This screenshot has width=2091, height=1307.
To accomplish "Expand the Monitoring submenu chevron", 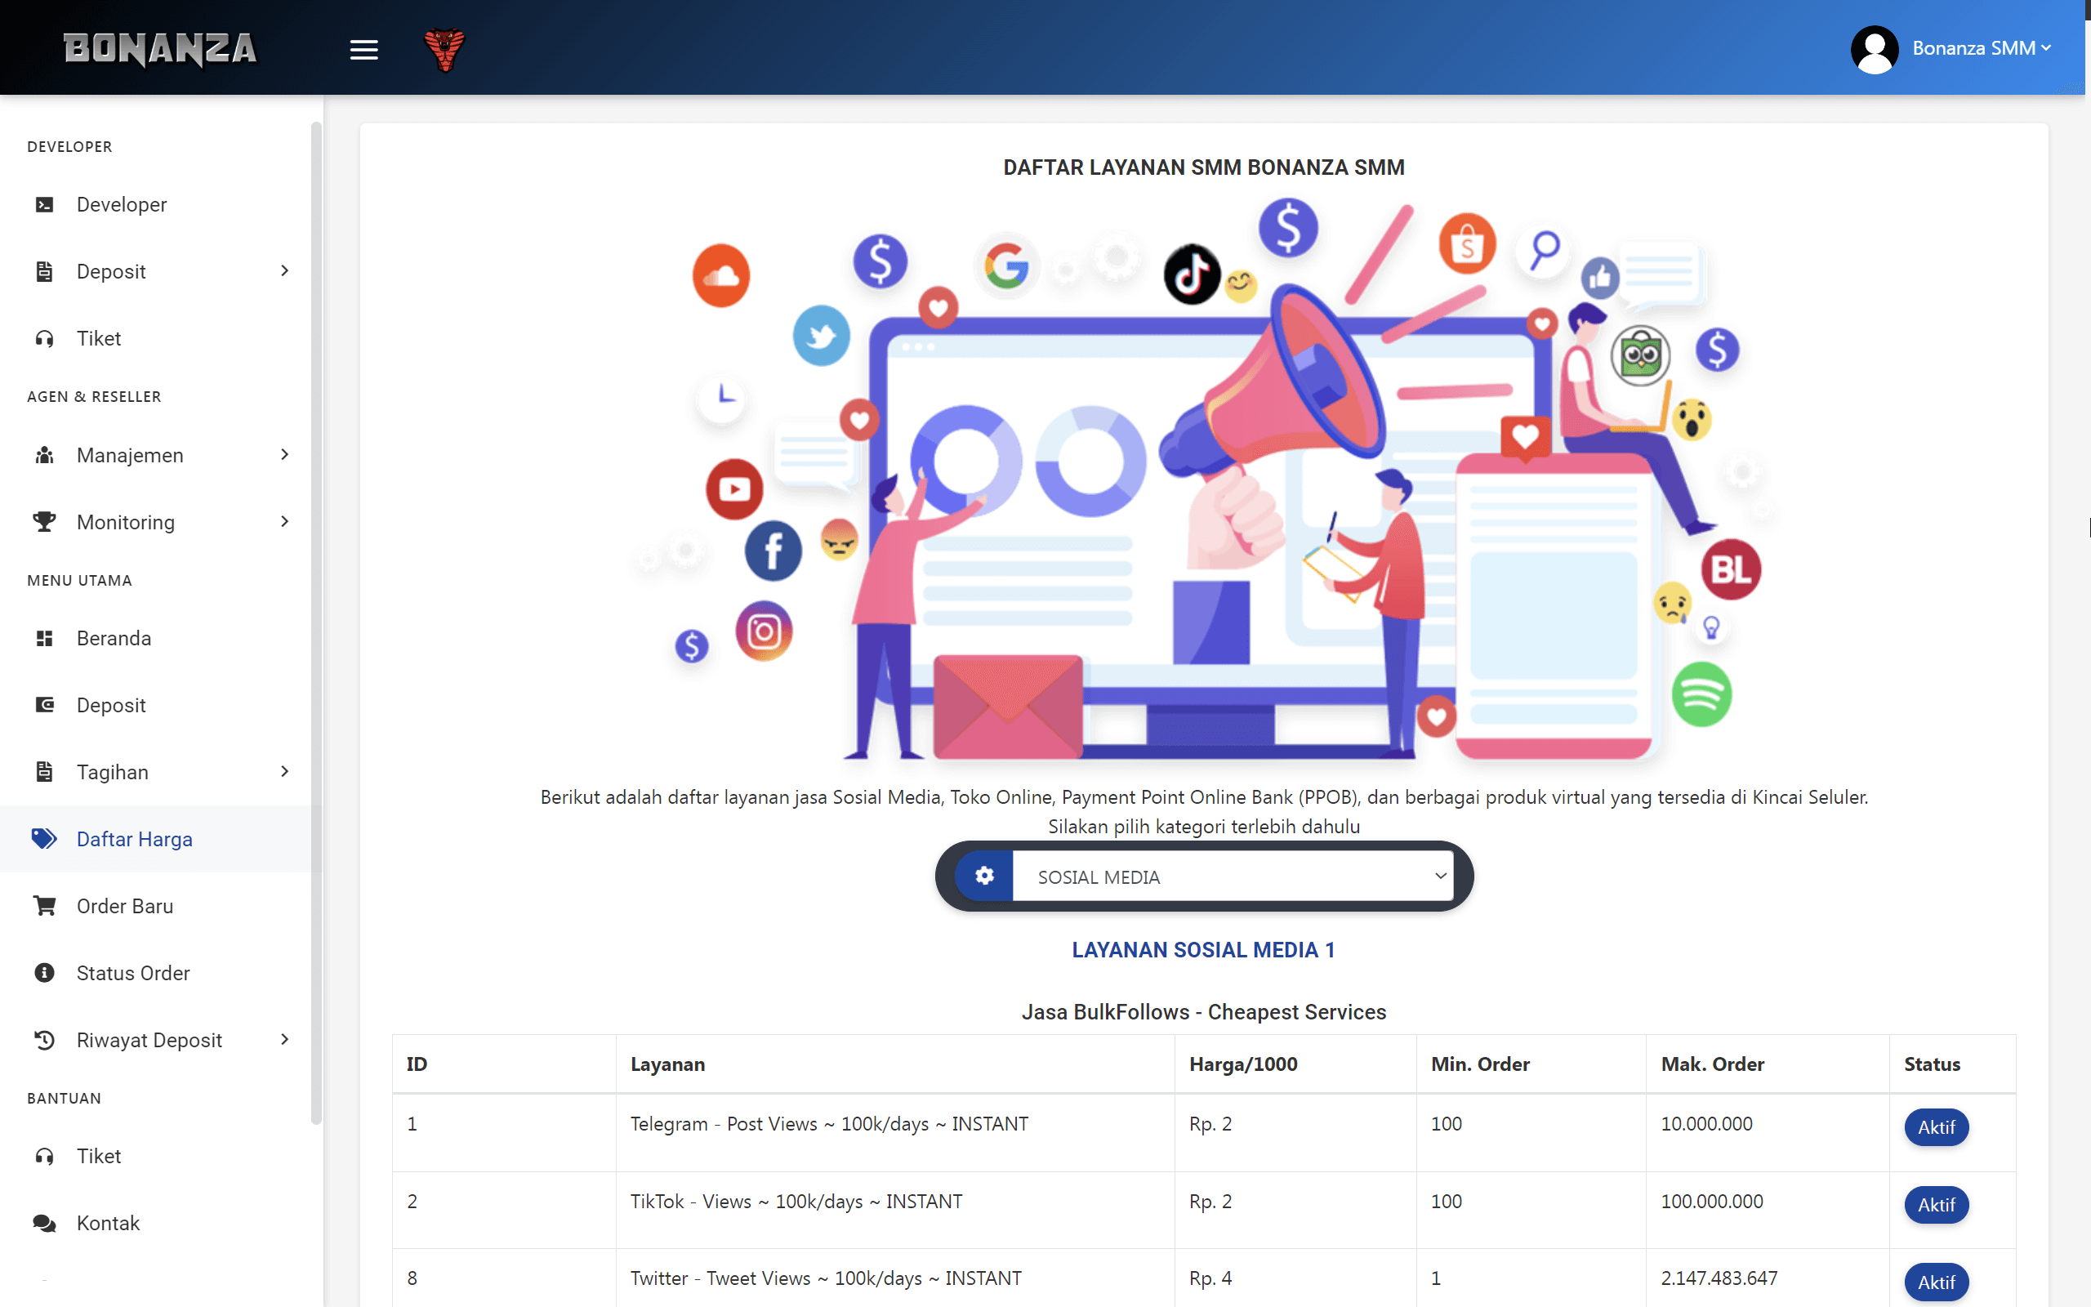I will click(285, 521).
